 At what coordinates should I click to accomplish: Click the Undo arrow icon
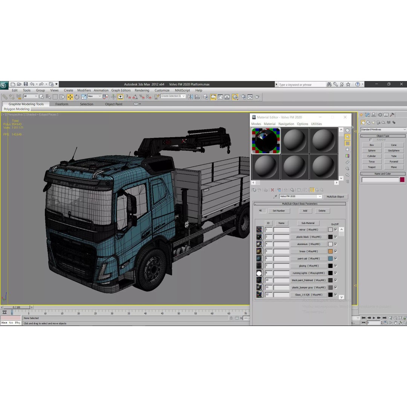[32, 84]
